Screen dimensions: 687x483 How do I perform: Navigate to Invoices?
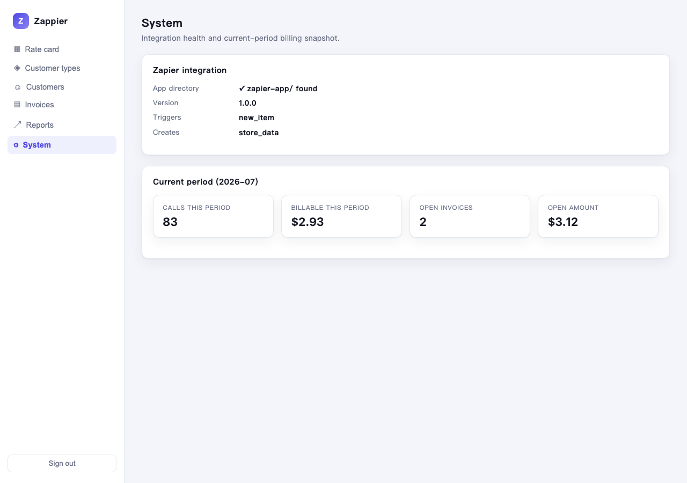pos(62,105)
